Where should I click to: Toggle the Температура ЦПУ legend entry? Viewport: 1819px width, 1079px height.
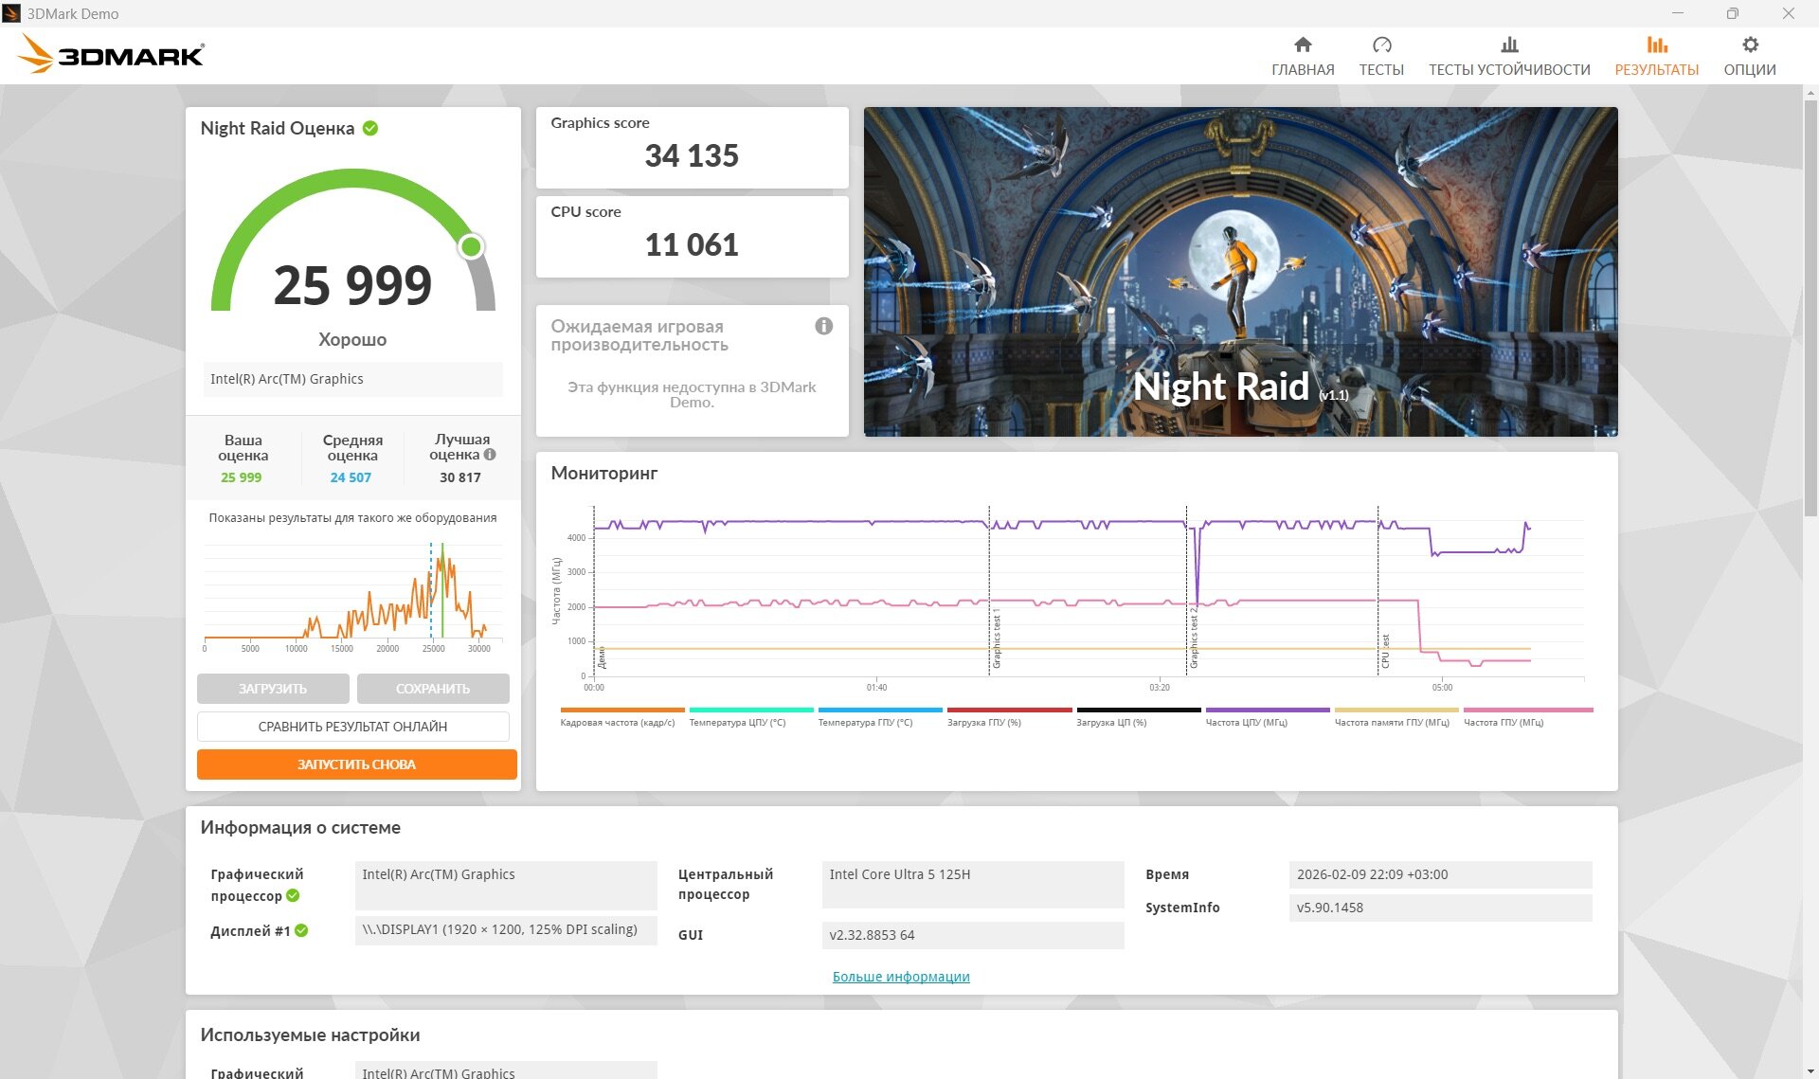[737, 722]
